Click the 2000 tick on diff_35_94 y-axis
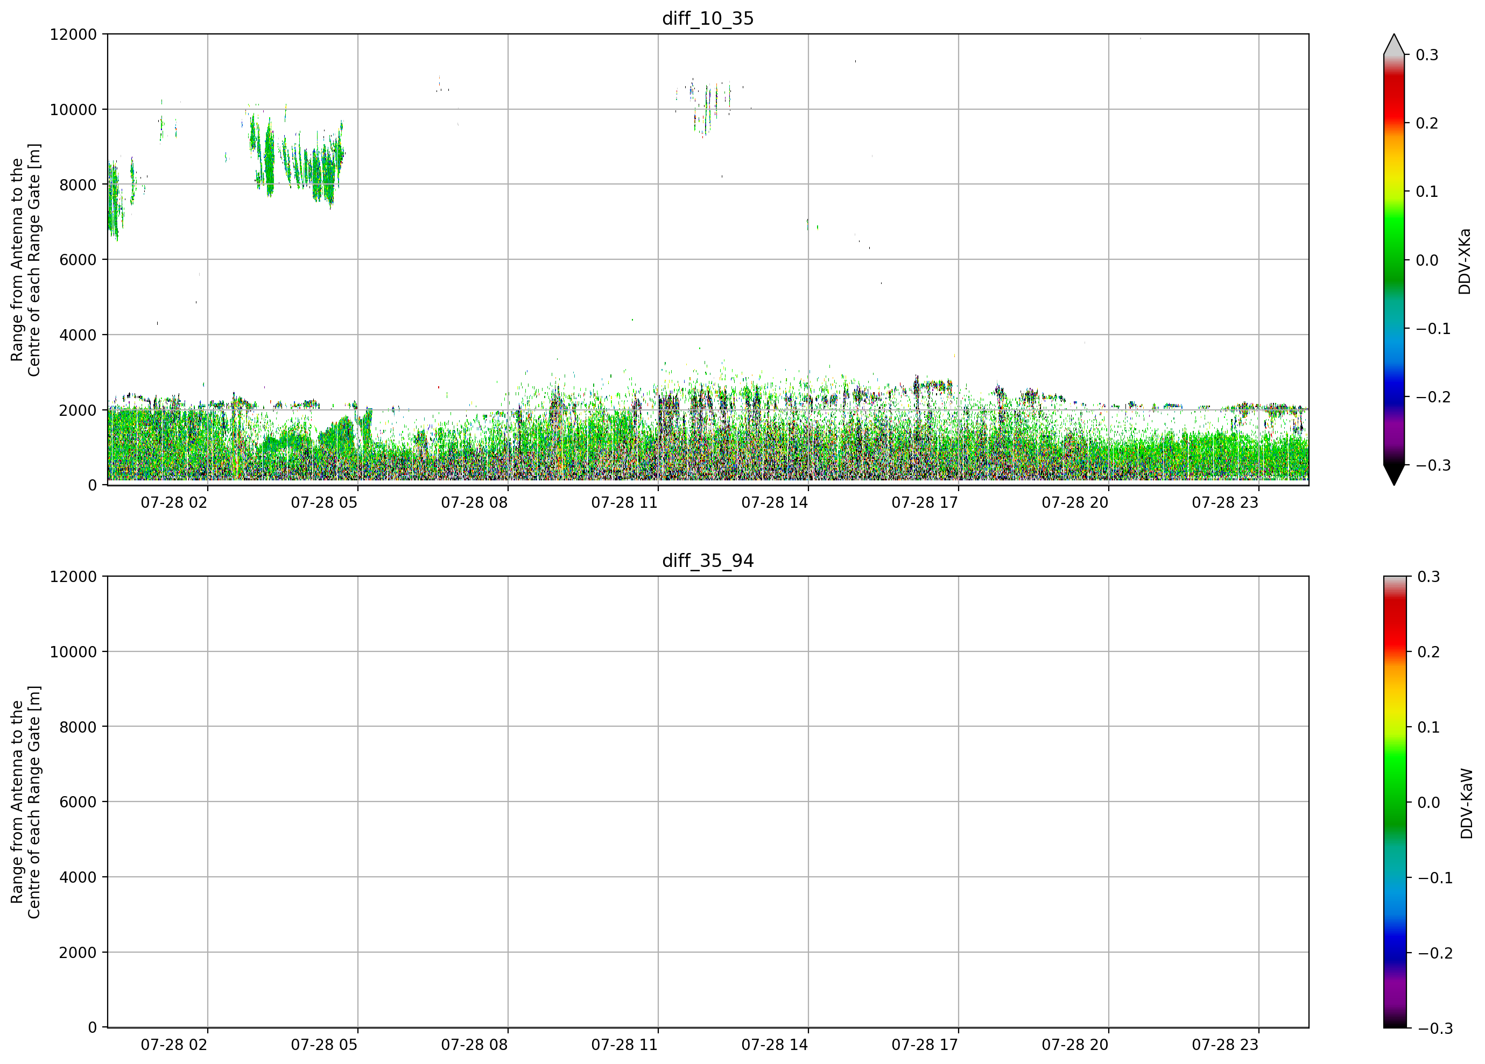The height and width of the screenshot is (1064, 1485). (x=78, y=953)
